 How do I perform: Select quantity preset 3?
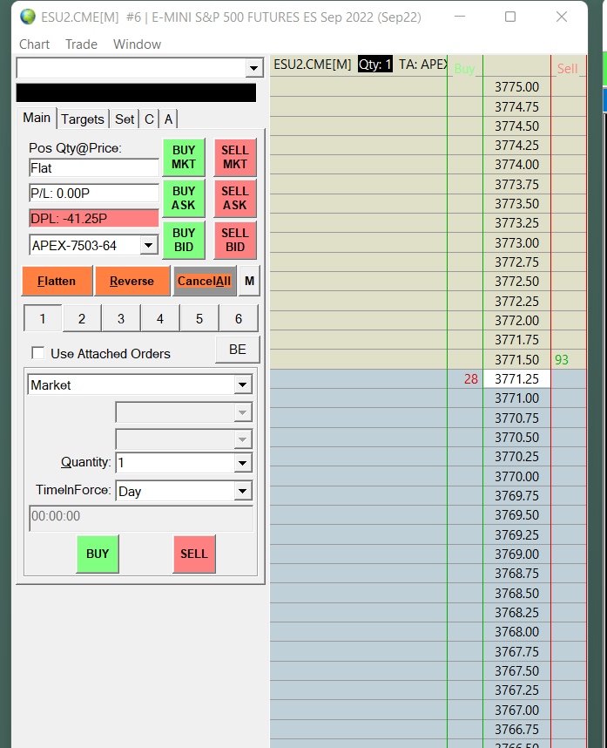click(x=121, y=318)
